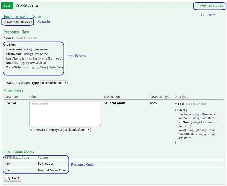Open the /api/Students endpoint path
227x186 pixels.
(27, 5)
